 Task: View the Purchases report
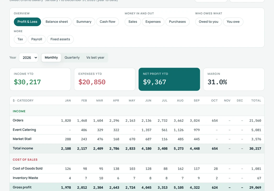coord(177,22)
